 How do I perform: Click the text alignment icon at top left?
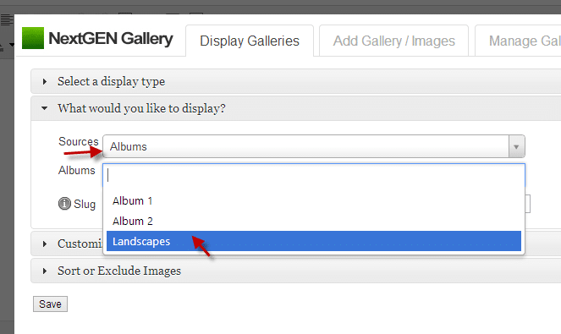tap(7, 20)
